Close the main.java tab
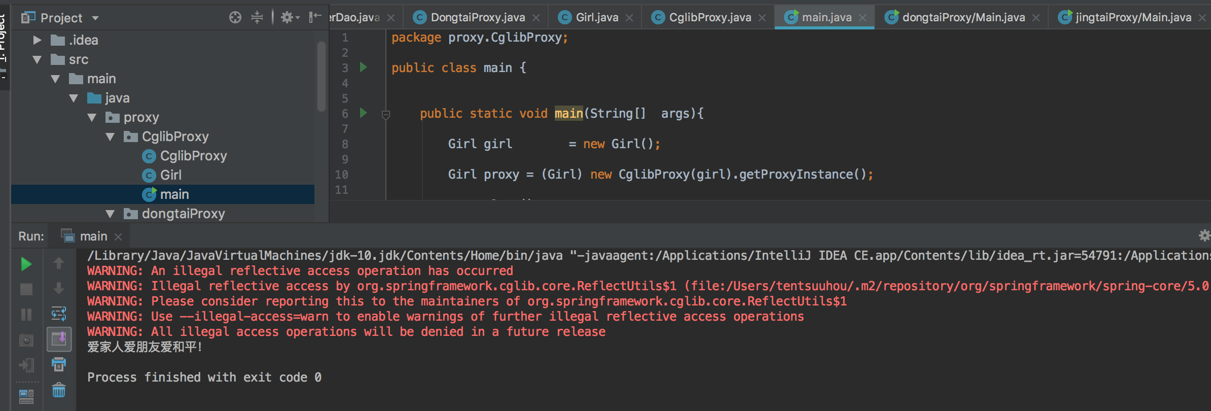 tap(863, 18)
